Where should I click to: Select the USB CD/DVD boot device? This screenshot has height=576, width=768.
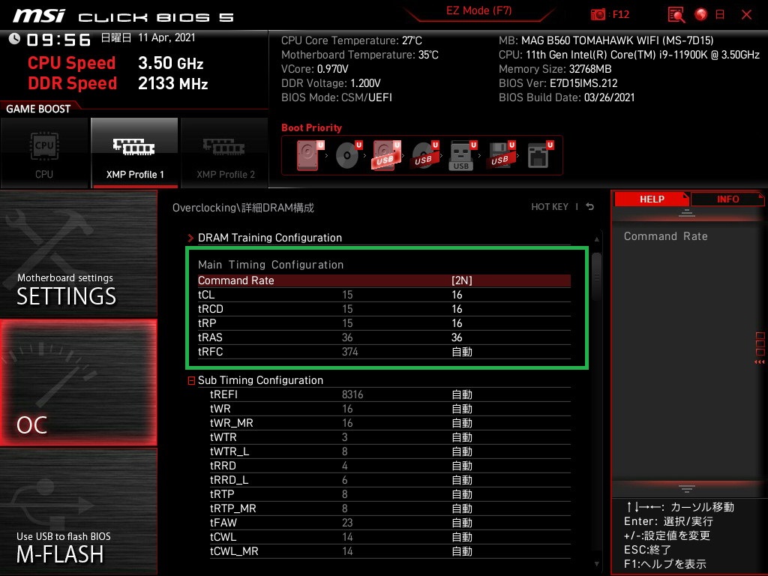point(424,155)
